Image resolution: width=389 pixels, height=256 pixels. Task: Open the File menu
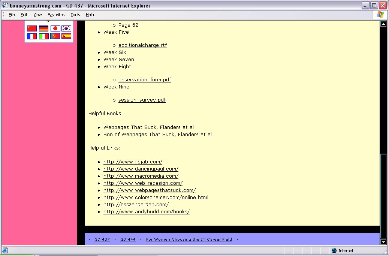pyautogui.click(x=12, y=15)
